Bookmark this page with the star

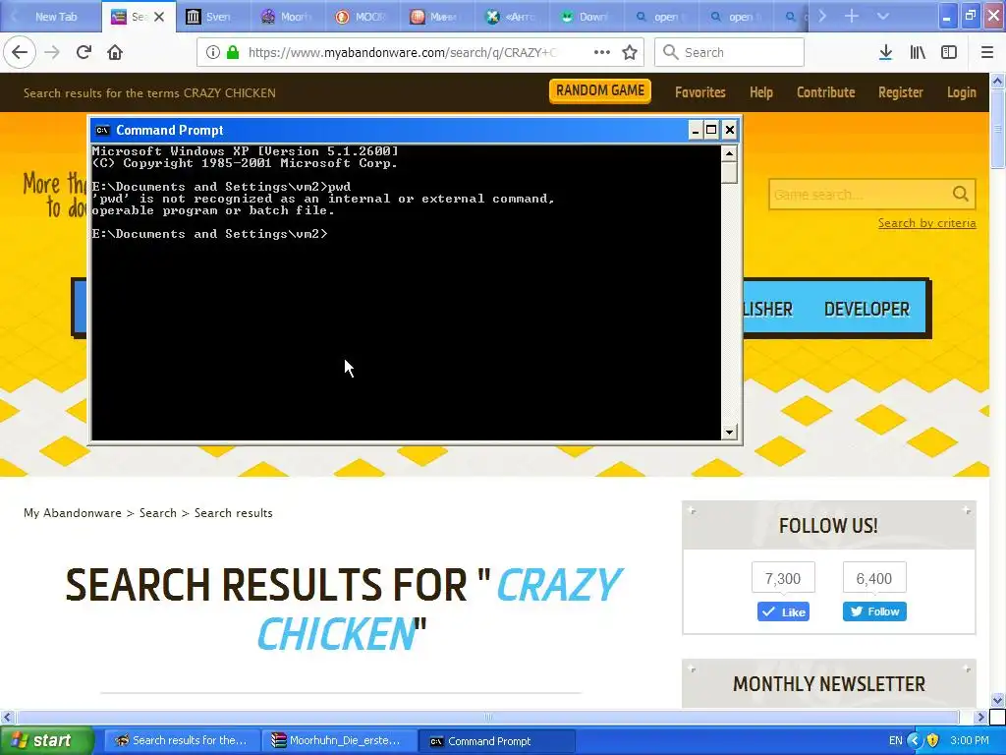[630, 52]
